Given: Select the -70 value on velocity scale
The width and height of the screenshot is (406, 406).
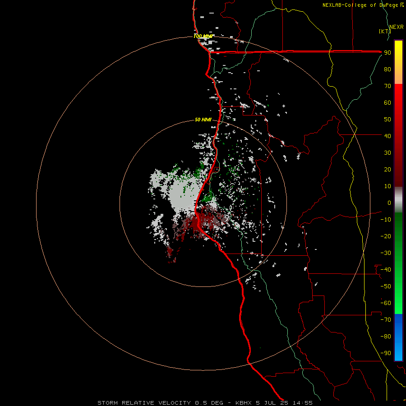Looking at the screenshot, I should (386, 320).
